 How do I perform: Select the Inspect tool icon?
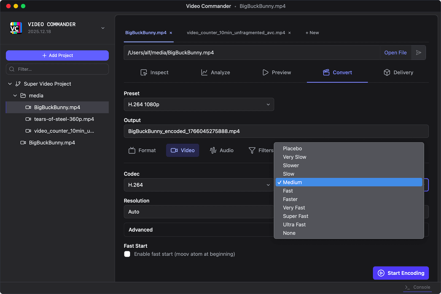[x=144, y=72]
